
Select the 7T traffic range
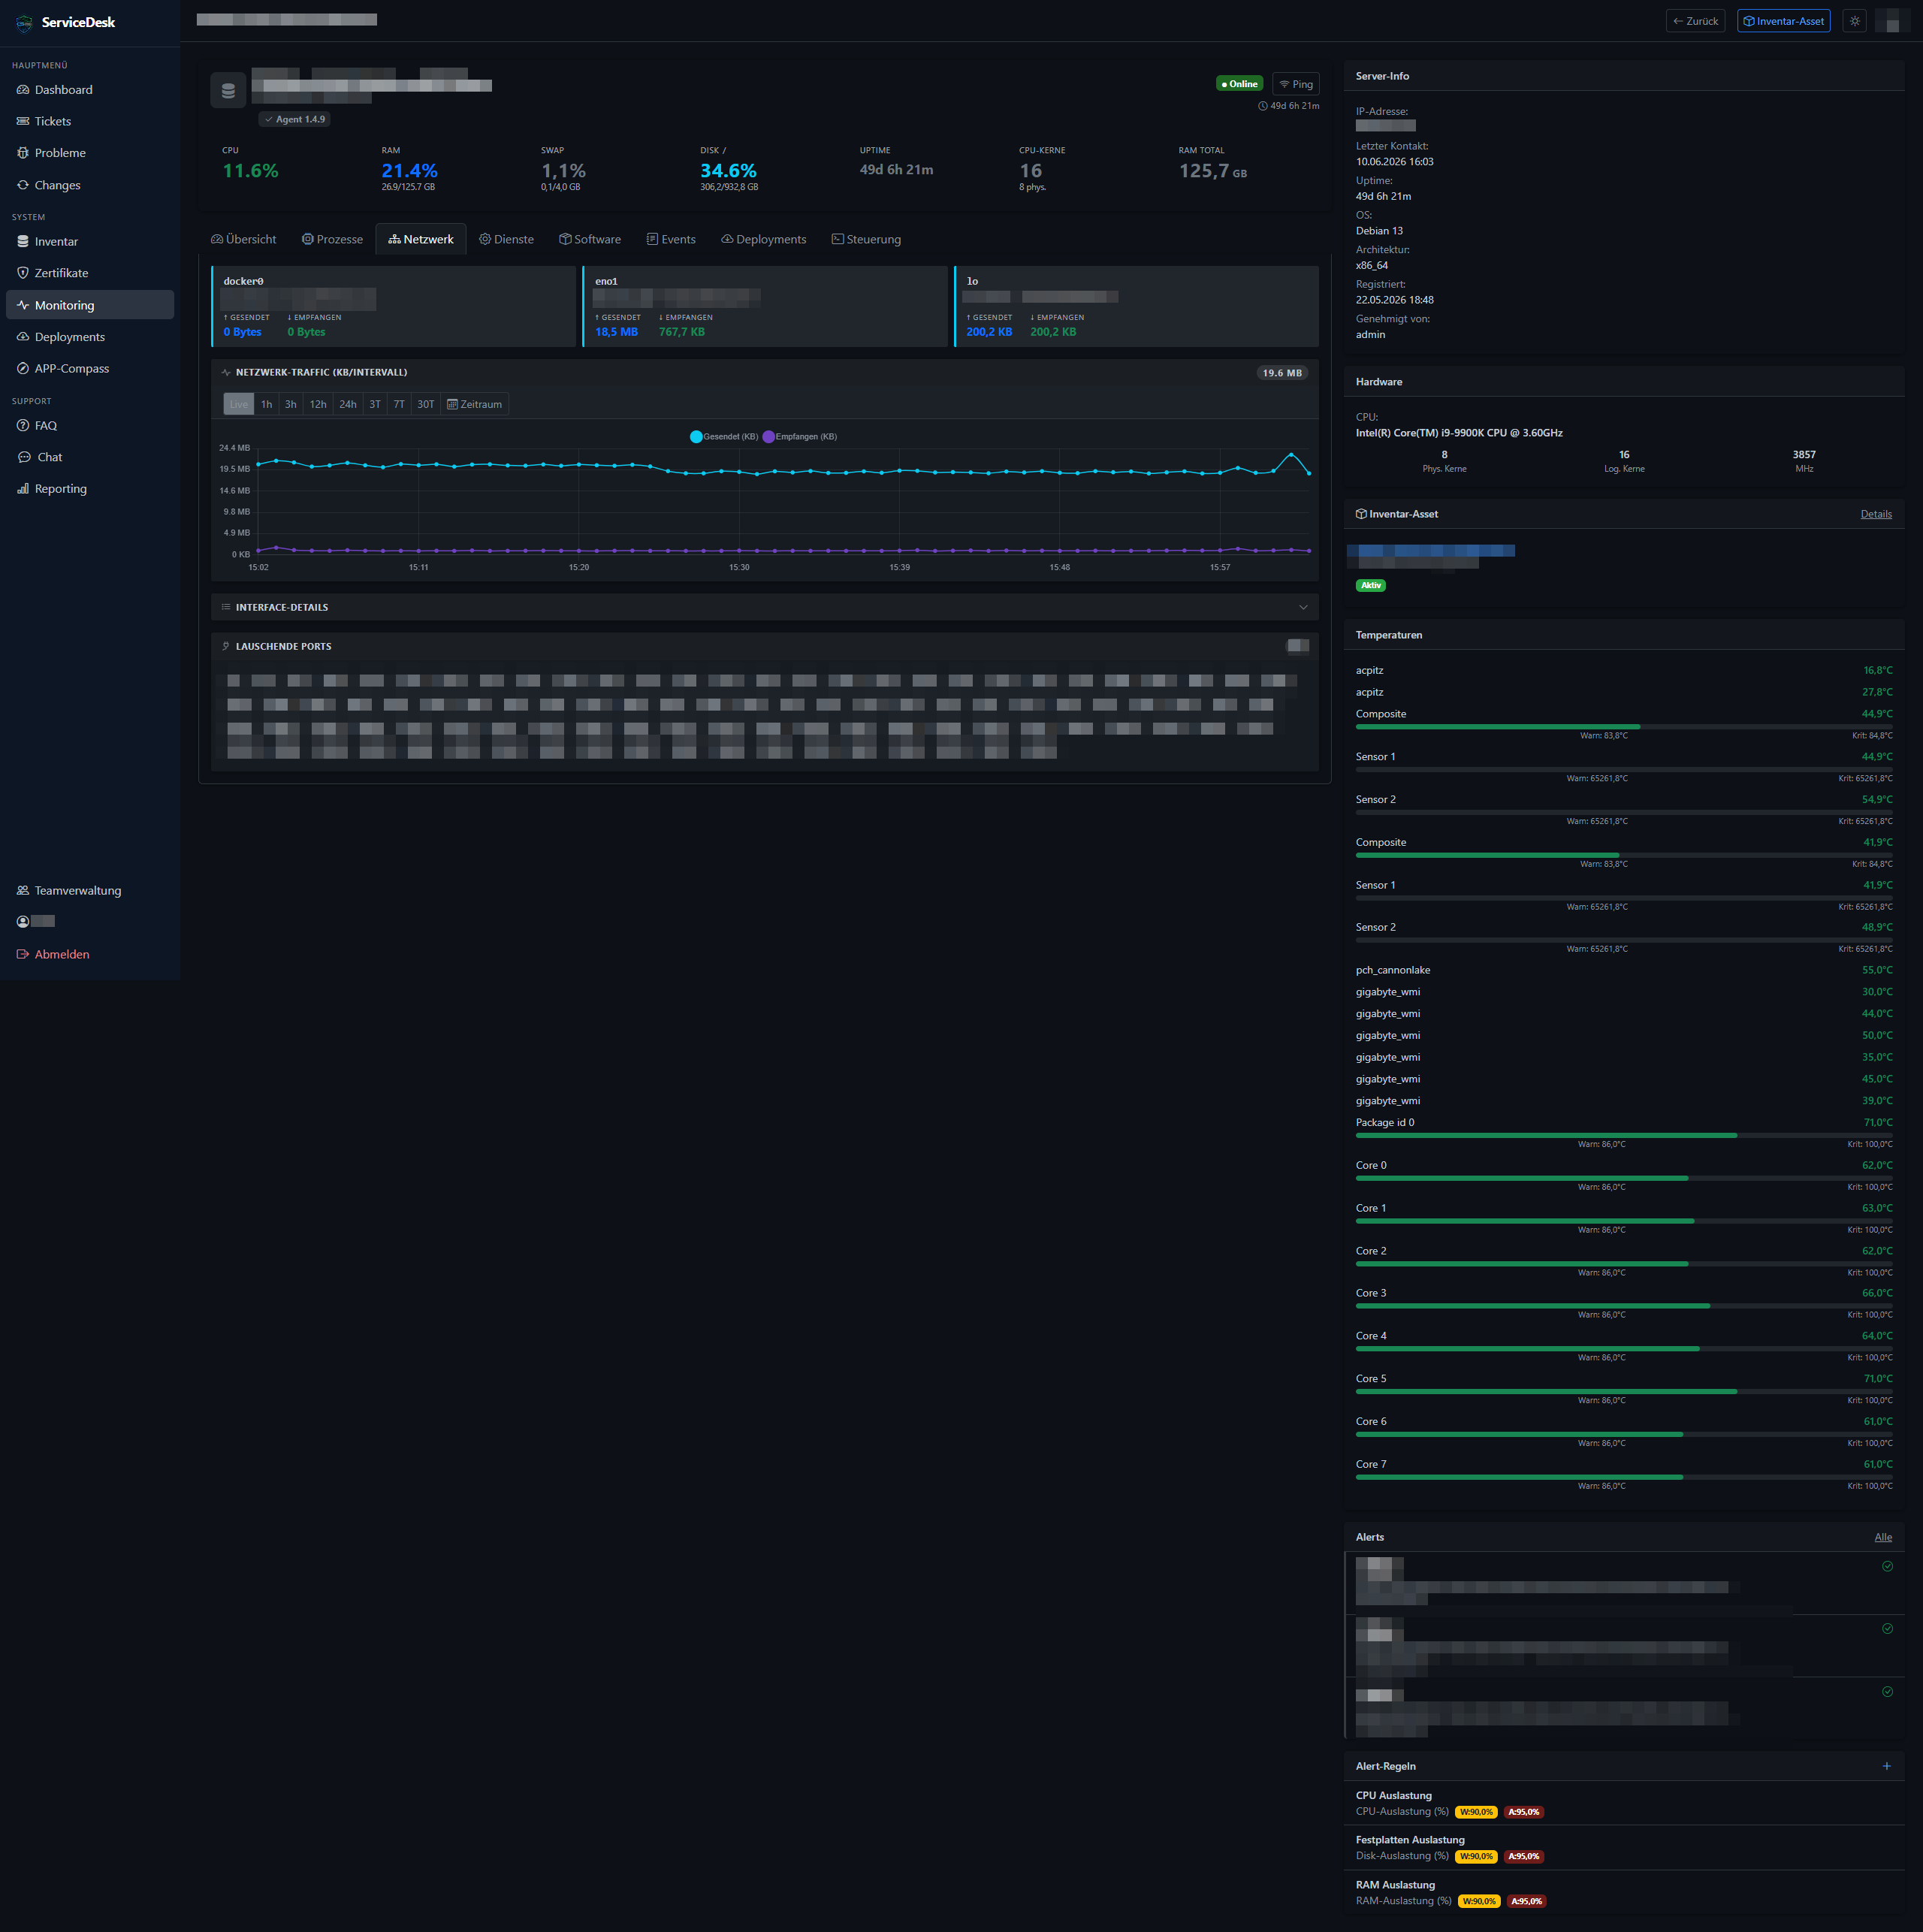click(x=399, y=405)
